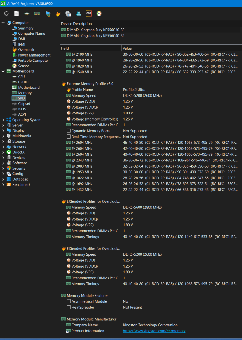The image size is (242, 340).
Task: Open the settings-and-report toolbar icon
Action: coord(68,13)
